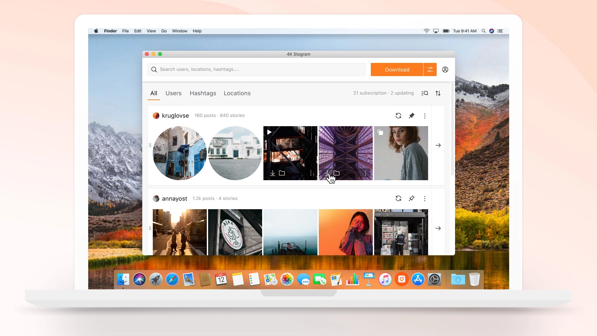
Task: Open the annayost foggy sea post
Action: tap(290, 232)
